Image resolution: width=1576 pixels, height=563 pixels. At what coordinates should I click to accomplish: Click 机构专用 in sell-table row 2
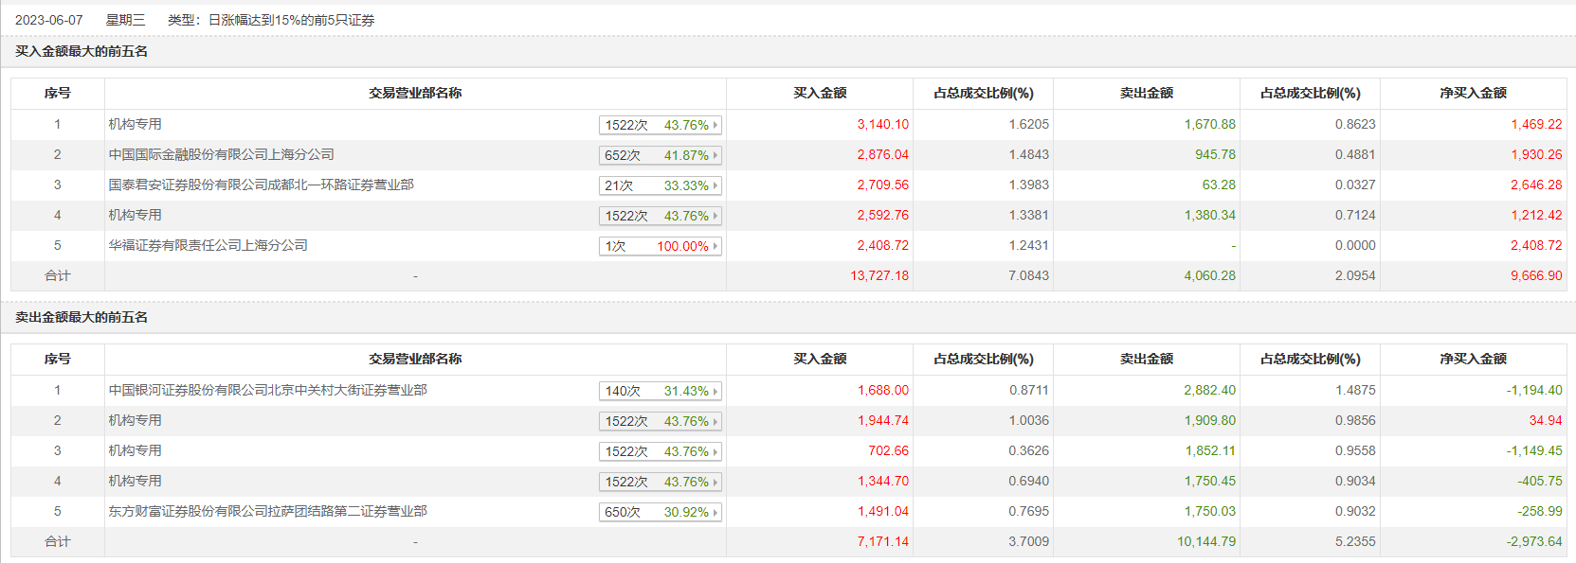pyautogui.click(x=135, y=420)
